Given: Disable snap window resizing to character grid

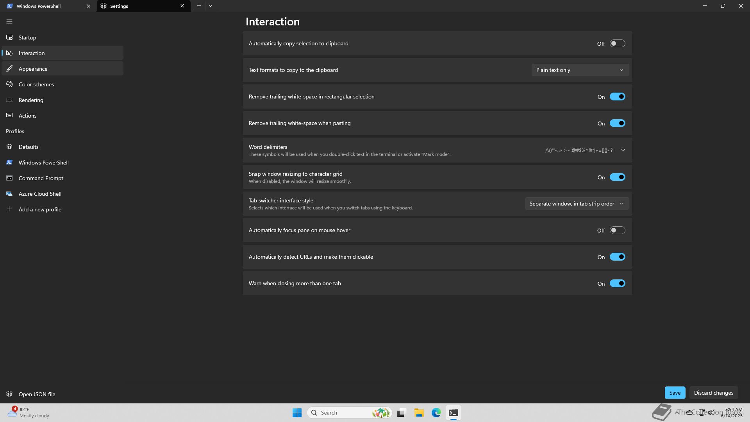Looking at the screenshot, I should tap(617, 177).
